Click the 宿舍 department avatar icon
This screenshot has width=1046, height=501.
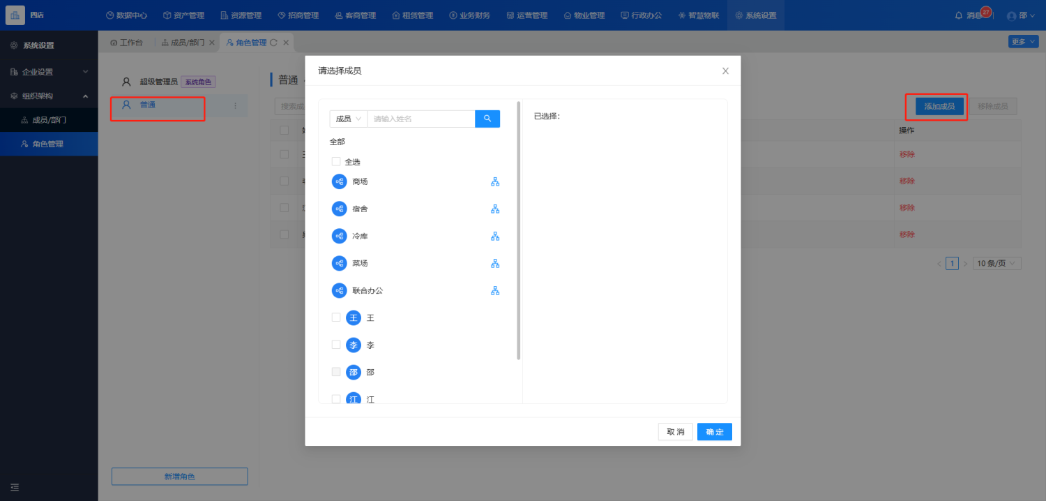click(339, 209)
